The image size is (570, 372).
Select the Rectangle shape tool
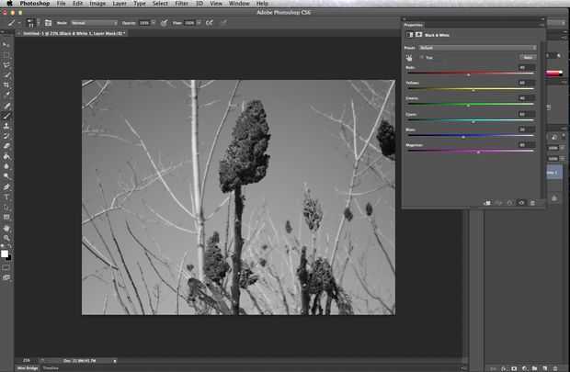coord(6,218)
